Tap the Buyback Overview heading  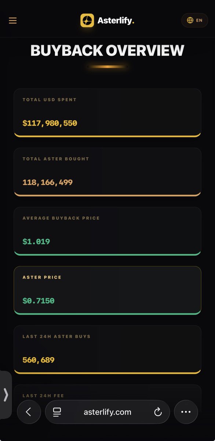[107, 51]
